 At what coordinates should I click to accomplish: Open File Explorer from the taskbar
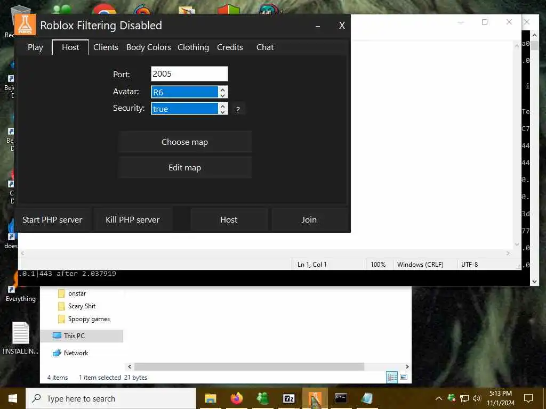(210, 398)
